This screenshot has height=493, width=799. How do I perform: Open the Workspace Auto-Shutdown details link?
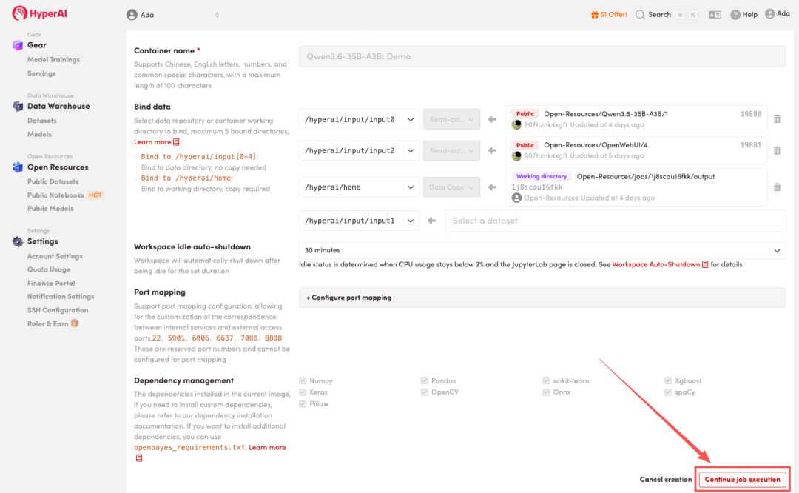[x=655, y=264]
